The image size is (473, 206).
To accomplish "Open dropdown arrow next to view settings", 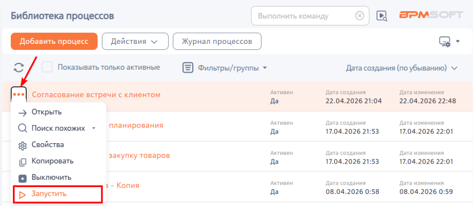I will pos(457,41).
